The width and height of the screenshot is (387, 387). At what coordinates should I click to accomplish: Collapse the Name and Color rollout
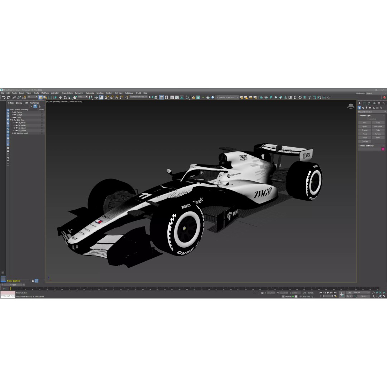point(366,145)
